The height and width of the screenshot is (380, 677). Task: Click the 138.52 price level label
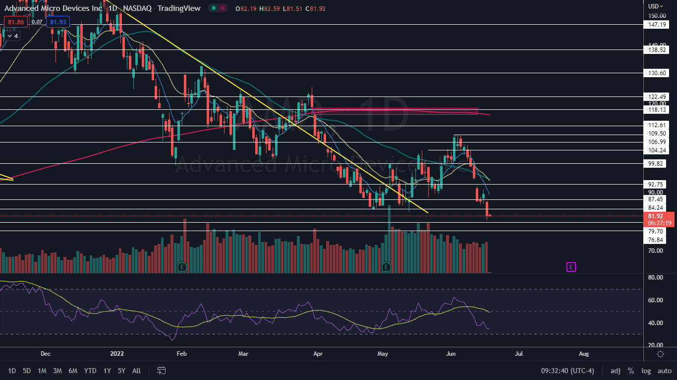[x=657, y=50]
